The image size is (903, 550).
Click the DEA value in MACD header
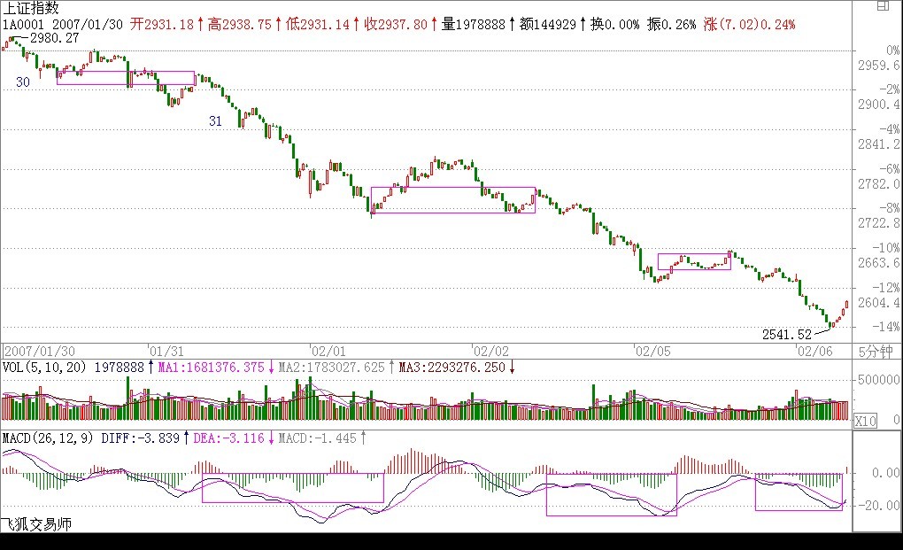pos(228,438)
